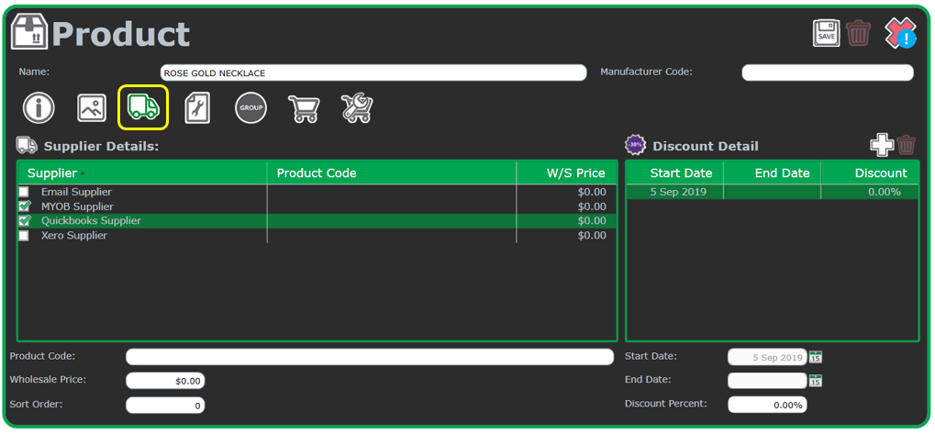Image resolution: width=935 pixels, height=434 pixels.
Task: Click the Discount Percent field
Action: [767, 405]
